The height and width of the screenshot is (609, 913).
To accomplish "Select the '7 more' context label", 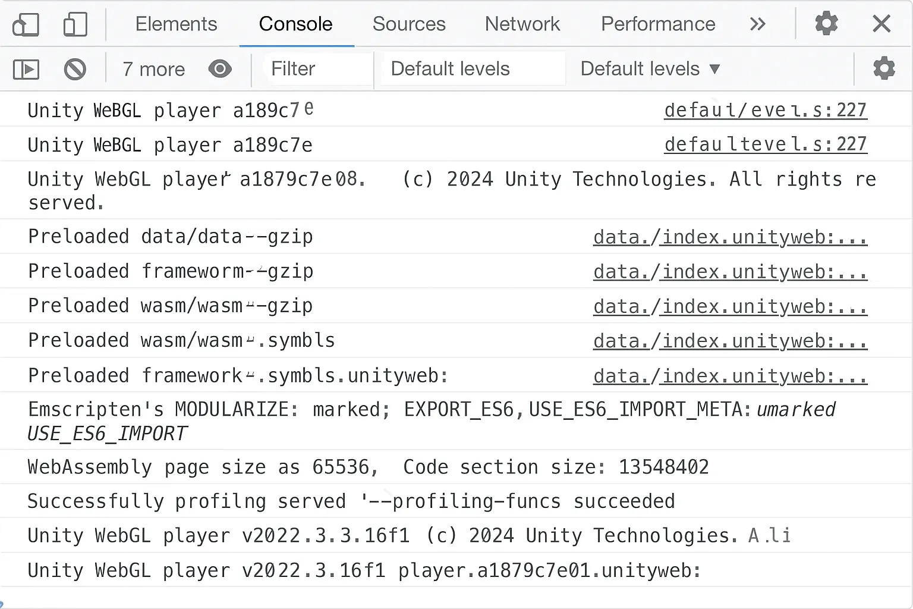I will click(153, 70).
